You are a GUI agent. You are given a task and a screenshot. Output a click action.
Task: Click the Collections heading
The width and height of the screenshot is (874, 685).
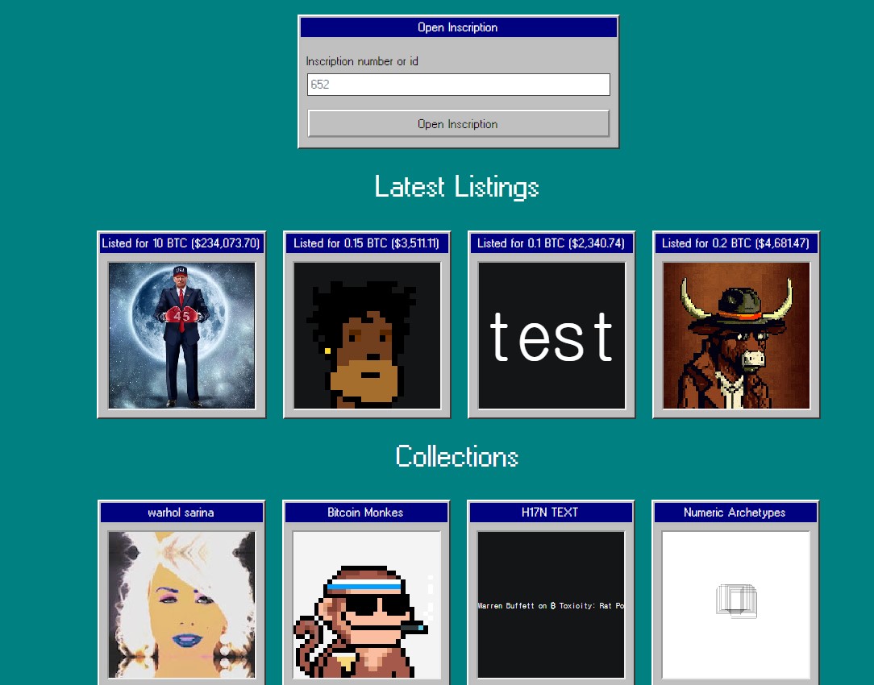pyautogui.click(x=456, y=456)
